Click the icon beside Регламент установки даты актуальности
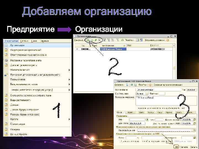This screenshot has width=199, height=149. coord(6,75)
